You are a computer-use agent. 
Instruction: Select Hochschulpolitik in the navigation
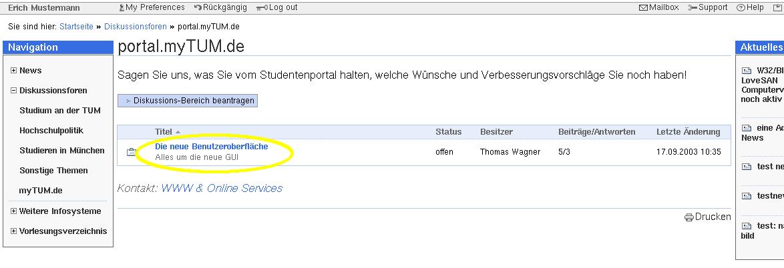51,131
